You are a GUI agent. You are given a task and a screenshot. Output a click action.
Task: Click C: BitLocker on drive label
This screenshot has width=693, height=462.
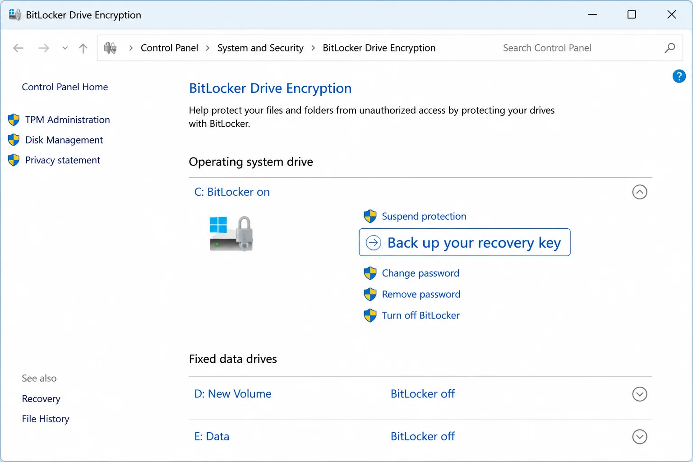tap(232, 192)
